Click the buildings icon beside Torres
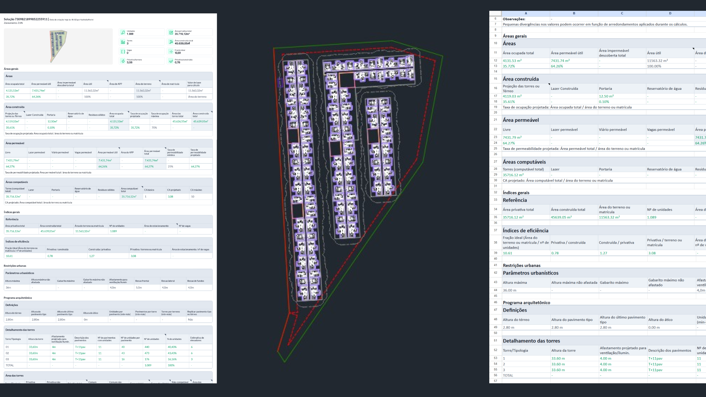706x397 pixels. tap(123, 42)
